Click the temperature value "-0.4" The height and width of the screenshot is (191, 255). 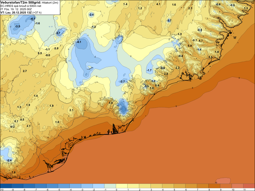180,56
